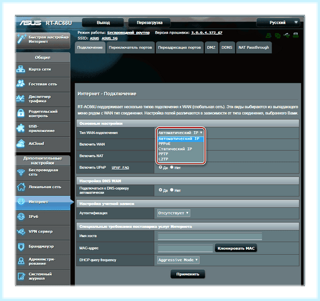Open the Беспроводной роутер mode link
This screenshot has height=301, width=320.
(129, 33)
